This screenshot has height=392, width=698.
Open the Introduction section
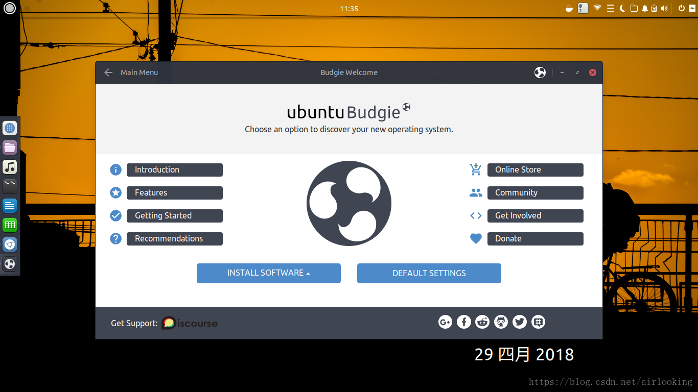(x=175, y=170)
